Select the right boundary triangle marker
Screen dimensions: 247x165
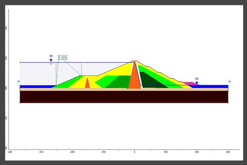pos(229,82)
